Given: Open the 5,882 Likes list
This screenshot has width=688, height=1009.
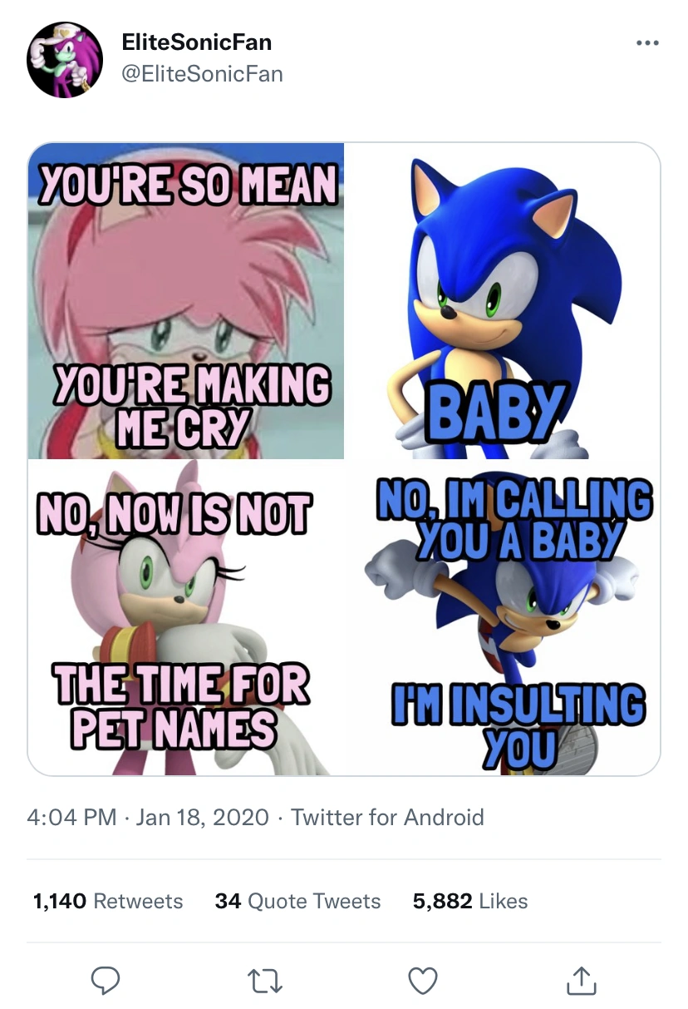Looking at the screenshot, I should 469,901.
